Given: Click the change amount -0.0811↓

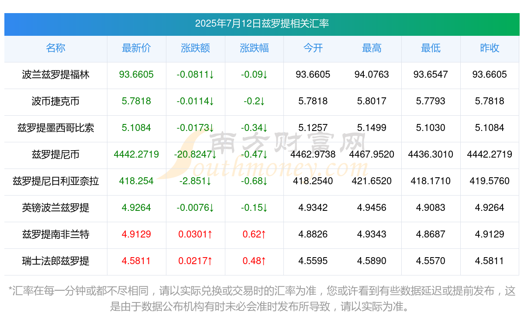Looking at the screenshot, I should point(195,75).
